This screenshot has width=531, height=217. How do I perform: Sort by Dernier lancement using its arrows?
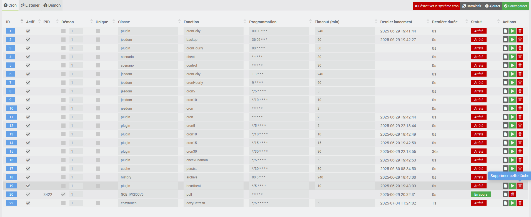click(428, 21)
